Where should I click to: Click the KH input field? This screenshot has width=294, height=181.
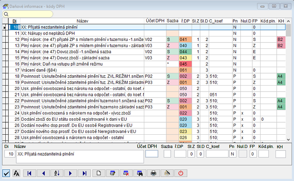pos(281,154)
